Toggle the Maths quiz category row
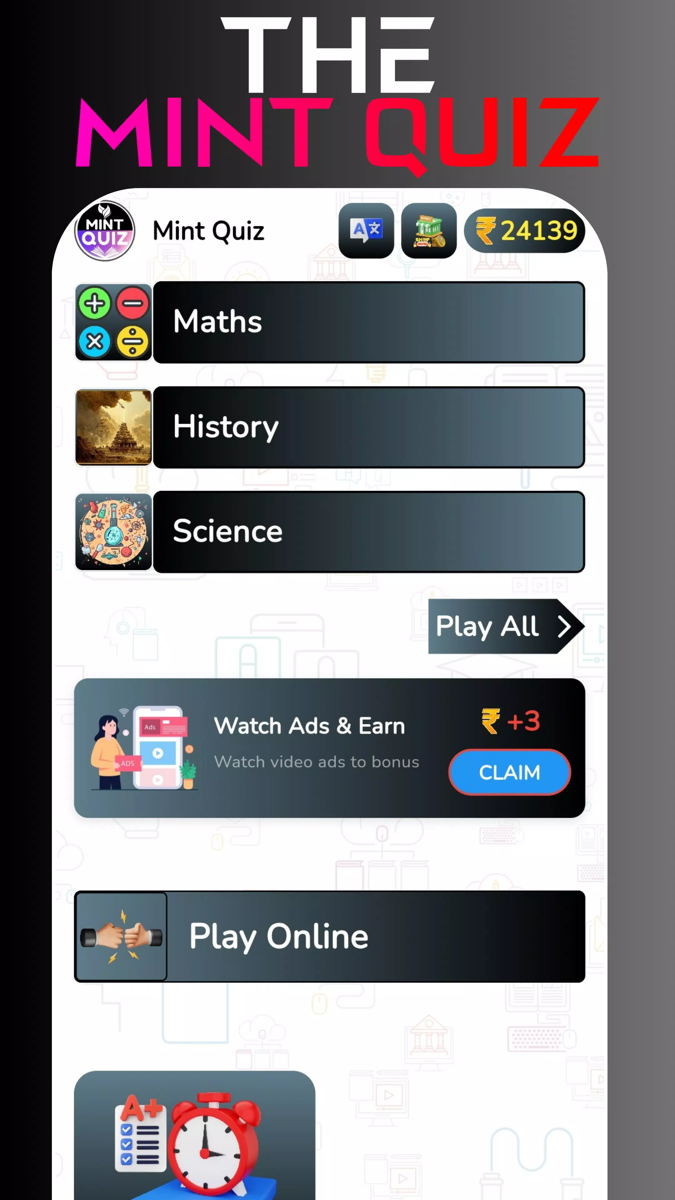Image resolution: width=675 pixels, height=1200 pixels. 330,322
